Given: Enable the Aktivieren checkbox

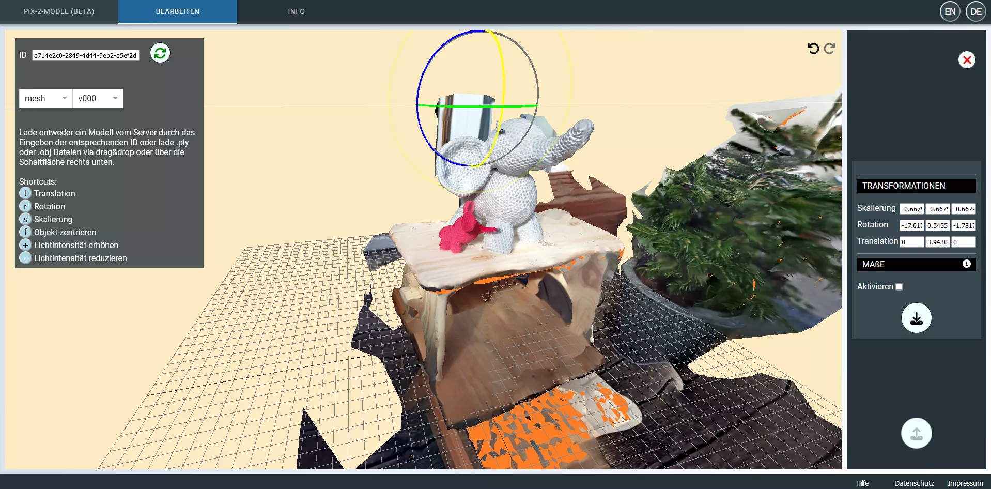Looking at the screenshot, I should 899,287.
